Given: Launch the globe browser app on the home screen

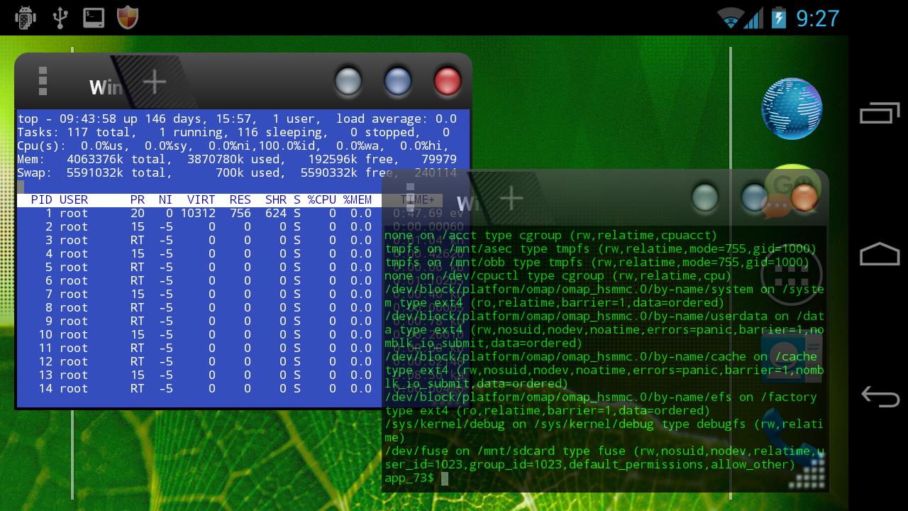Looking at the screenshot, I should 792,109.
